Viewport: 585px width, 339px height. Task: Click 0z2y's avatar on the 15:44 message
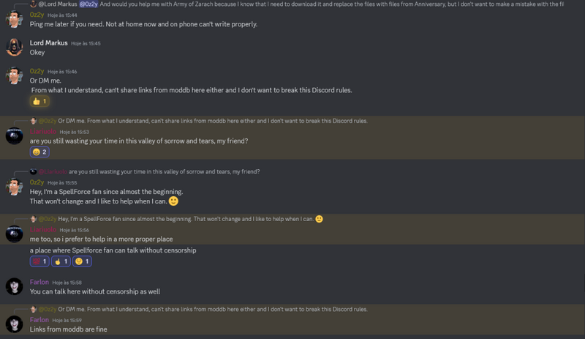coord(14,19)
